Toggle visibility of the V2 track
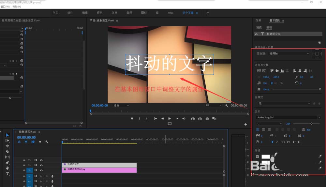The image size is (326, 187). click(41, 165)
